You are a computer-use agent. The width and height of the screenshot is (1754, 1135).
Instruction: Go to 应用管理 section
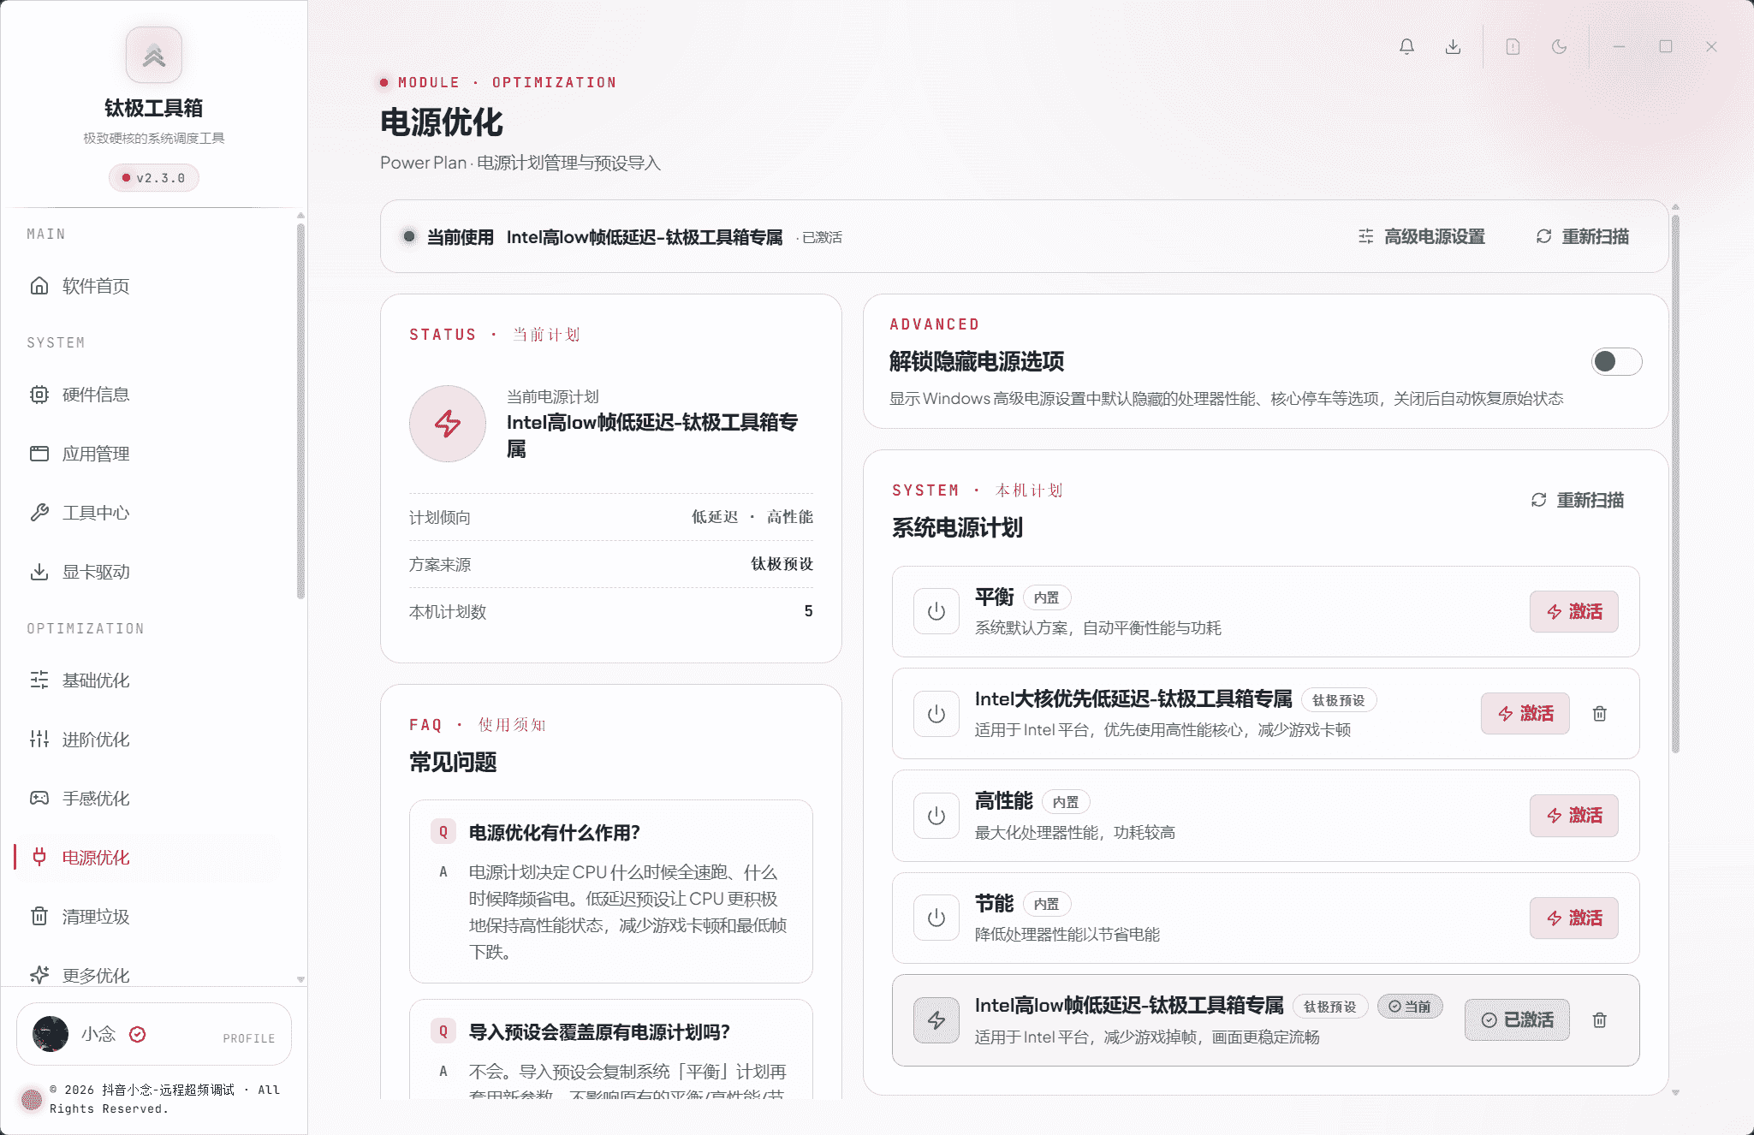coord(154,454)
